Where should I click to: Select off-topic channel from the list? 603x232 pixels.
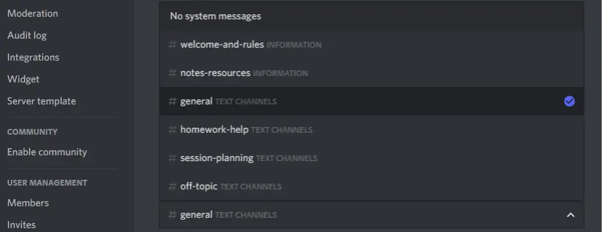click(x=372, y=186)
